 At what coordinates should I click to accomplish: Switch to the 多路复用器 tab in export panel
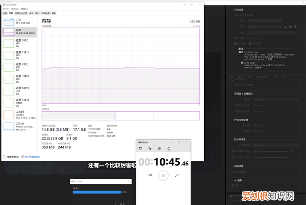262,77
